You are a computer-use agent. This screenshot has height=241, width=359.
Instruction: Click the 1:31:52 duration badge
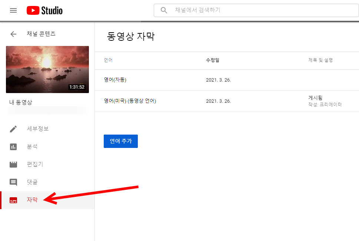point(77,87)
